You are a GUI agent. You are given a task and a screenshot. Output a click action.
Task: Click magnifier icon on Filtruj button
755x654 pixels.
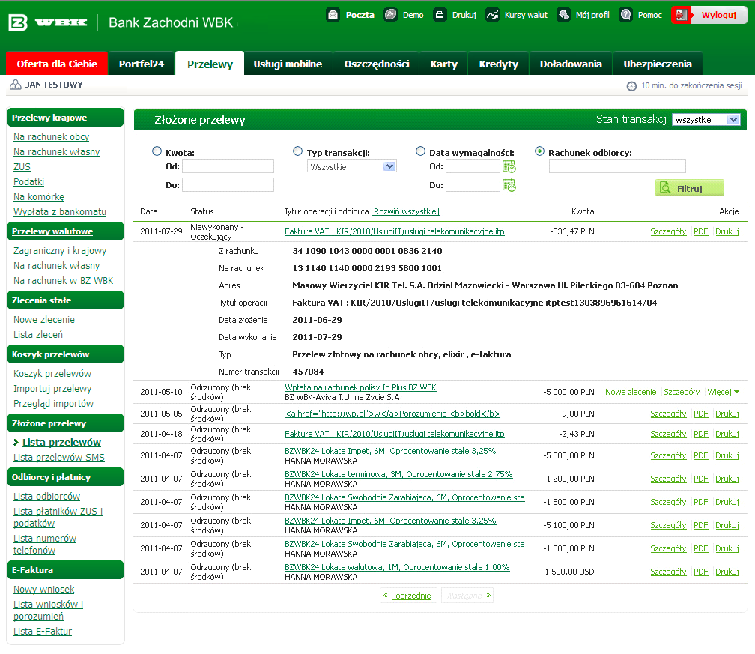tap(665, 188)
